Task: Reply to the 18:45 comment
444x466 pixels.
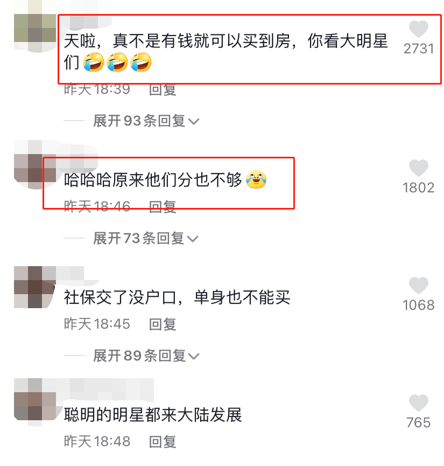Action: click(x=163, y=324)
